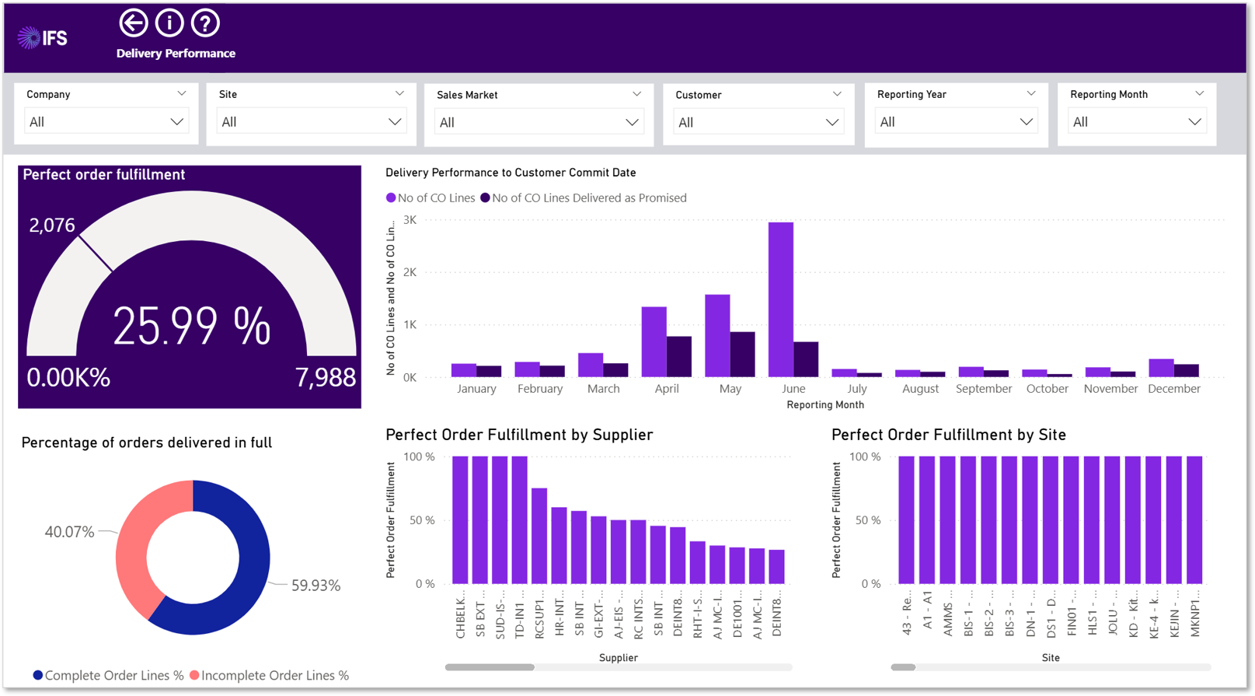Toggle No of CO Lines Delivered as Promised legend
The height and width of the screenshot is (696, 1255).
click(x=584, y=198)
